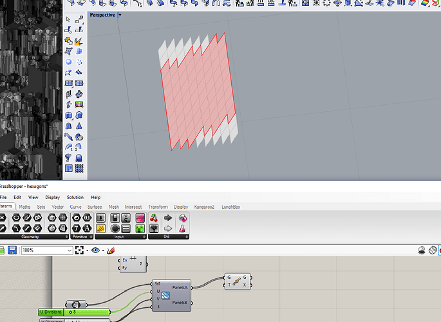The width and height of the screenshot is (441, 322).
Task: Click the white arrow icon in Util panel
Action: point(168,229)
